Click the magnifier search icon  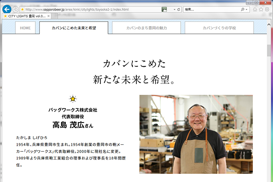242,9
